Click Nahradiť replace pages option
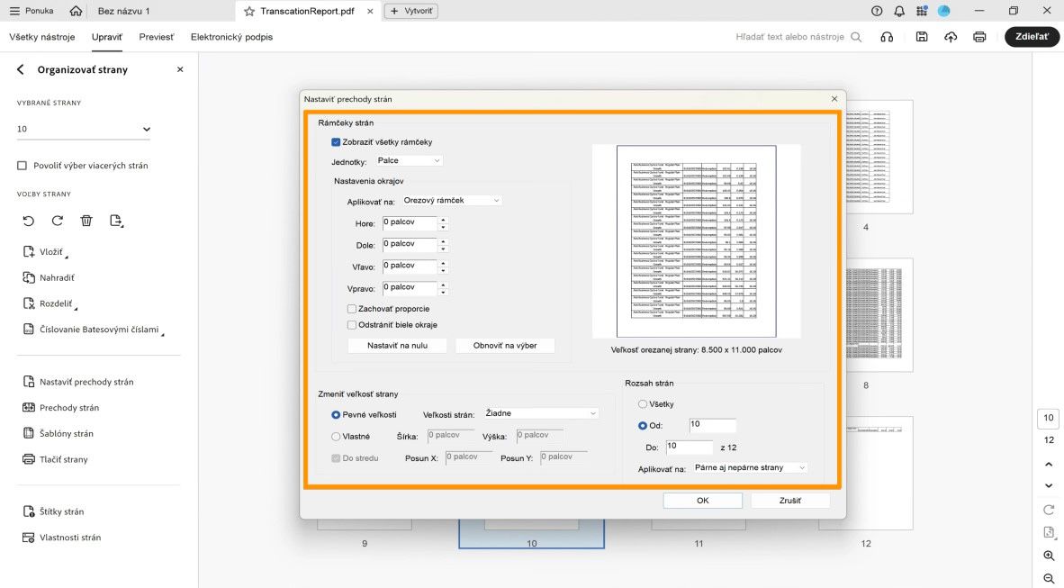Image resolution: width=1064 pixels, height=588 pixels. click(49, 277)
